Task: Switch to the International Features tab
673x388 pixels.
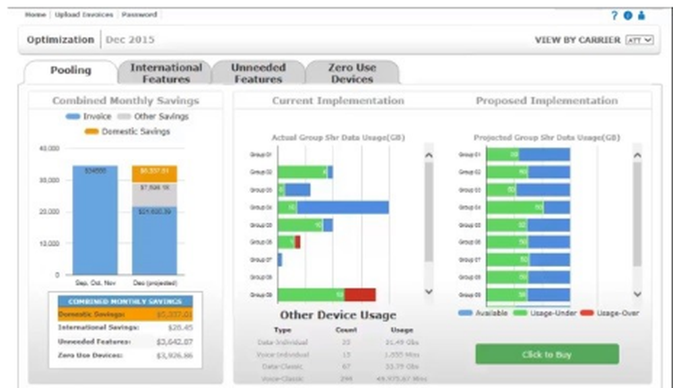Action: pyautogui.click(x=166, y=73)
